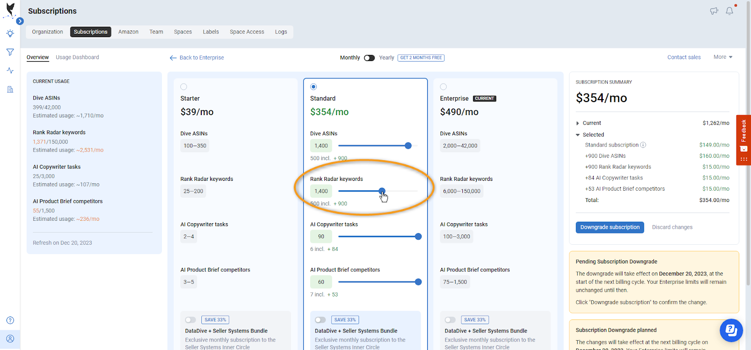This screenshot has width=751, height=350.
Task: Click the Enterprise Rank Radar range 6,000–150,000
Action: 462,191
